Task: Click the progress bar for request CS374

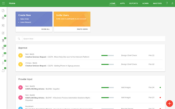Action: [107, 55]
